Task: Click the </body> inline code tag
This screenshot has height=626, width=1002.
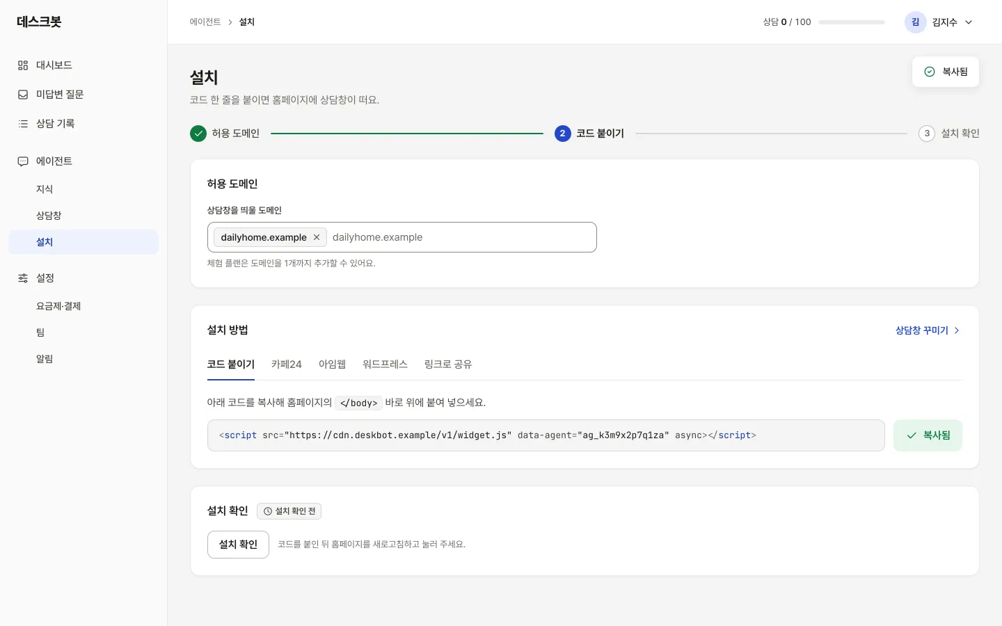Action: click(358, 403)
